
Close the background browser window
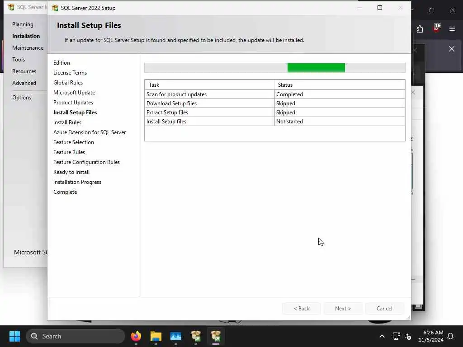click(452, 10)
